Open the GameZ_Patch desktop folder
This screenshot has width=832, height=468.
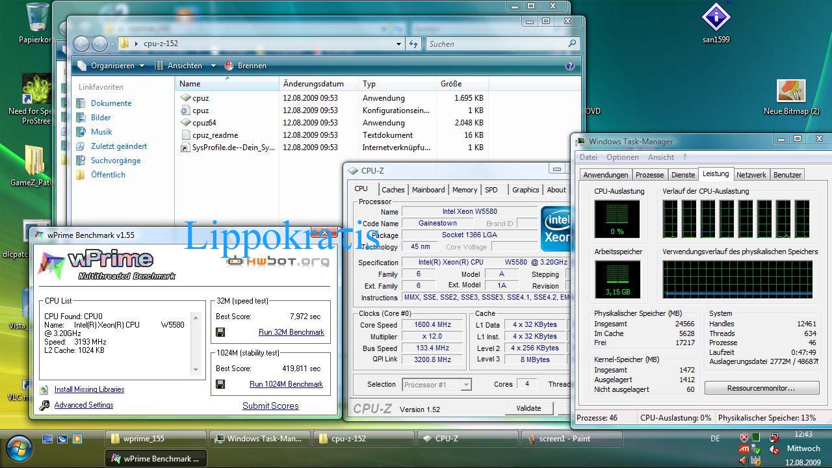point(34,160)
